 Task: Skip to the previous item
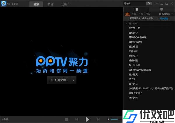(77, 119)
